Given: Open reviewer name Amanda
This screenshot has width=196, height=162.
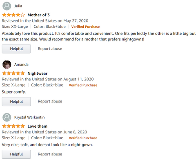Looking at the screenshot, I should click(21, 64).
